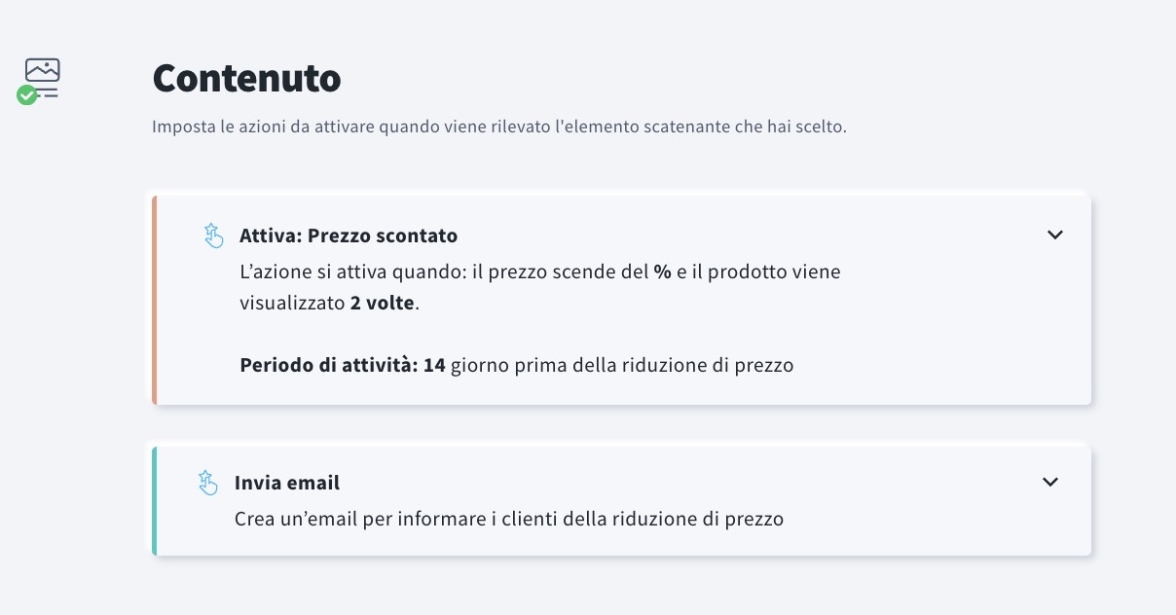Click the teal accent bar on the Invia email card

[x=155, y=500]
